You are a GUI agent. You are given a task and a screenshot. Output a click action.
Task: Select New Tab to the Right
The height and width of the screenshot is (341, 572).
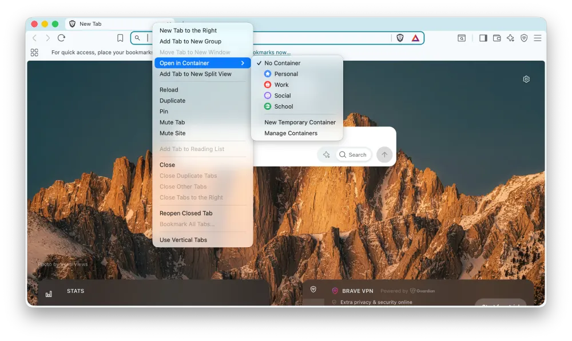[202, 31]
